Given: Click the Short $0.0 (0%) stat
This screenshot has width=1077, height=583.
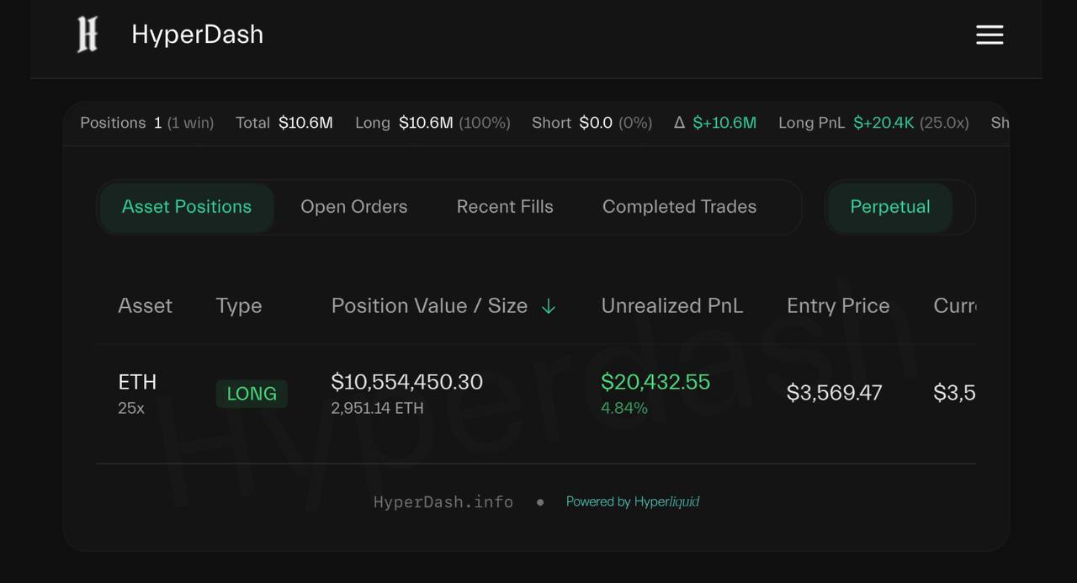Looking at the screenshot, I should 592,123.
